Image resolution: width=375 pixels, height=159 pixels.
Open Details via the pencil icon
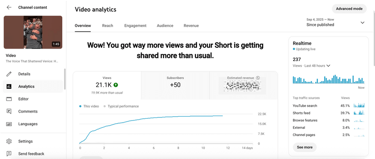(9, 74)
